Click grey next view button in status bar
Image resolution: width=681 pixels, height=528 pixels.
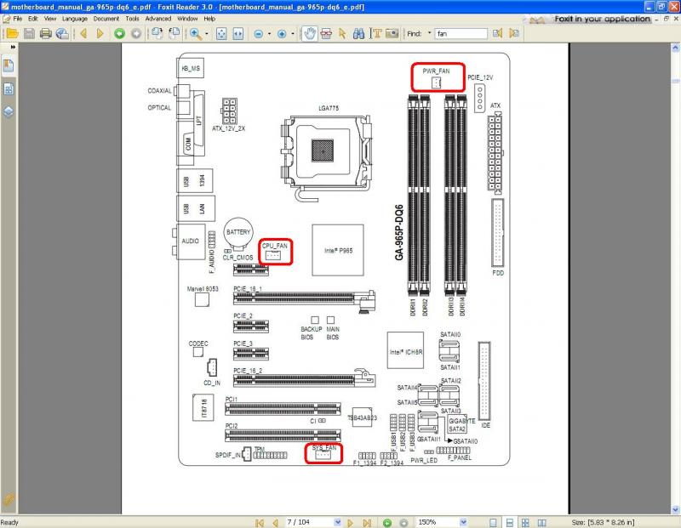(x=403, y=523)
